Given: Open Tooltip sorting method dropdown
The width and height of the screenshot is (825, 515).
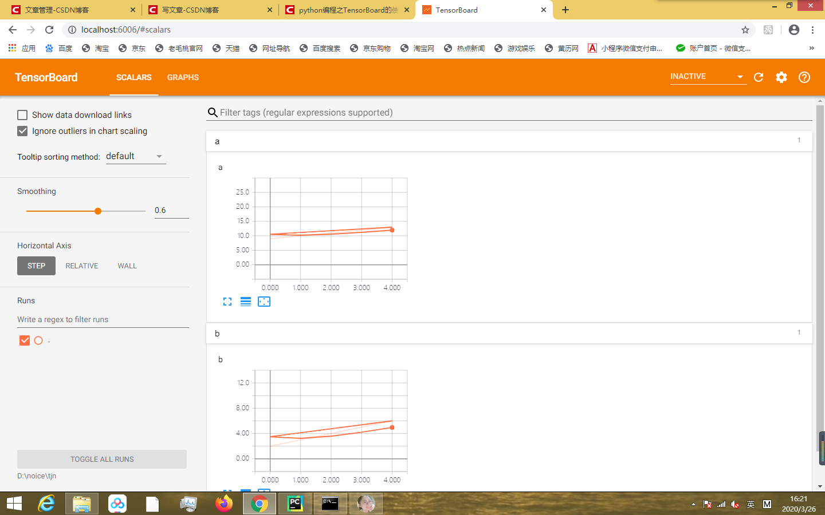Looking at the screenshot, I should (136, 156).
